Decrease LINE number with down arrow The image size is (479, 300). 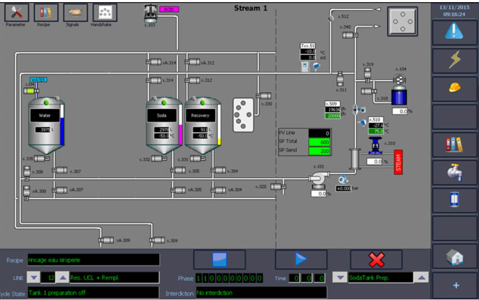click(x=33, y=278)
